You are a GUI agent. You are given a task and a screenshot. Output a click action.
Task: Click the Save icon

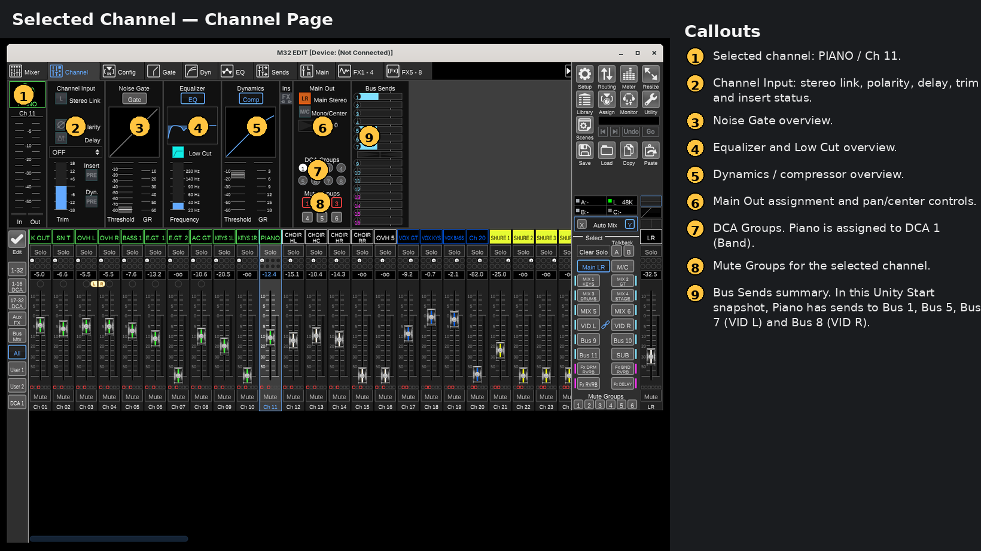click(584, 151)
